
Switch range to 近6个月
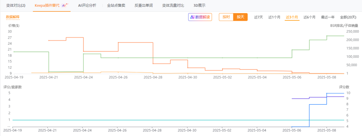click(309, 17)
